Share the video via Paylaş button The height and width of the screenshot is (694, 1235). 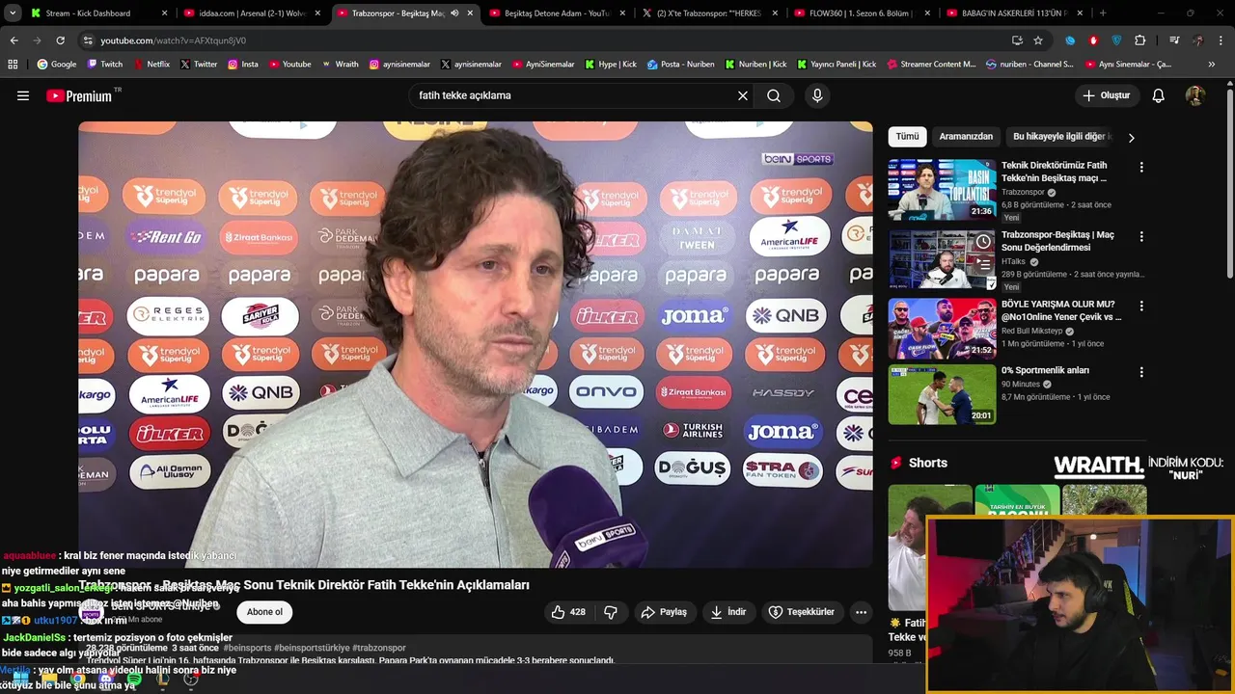(664, 612)
